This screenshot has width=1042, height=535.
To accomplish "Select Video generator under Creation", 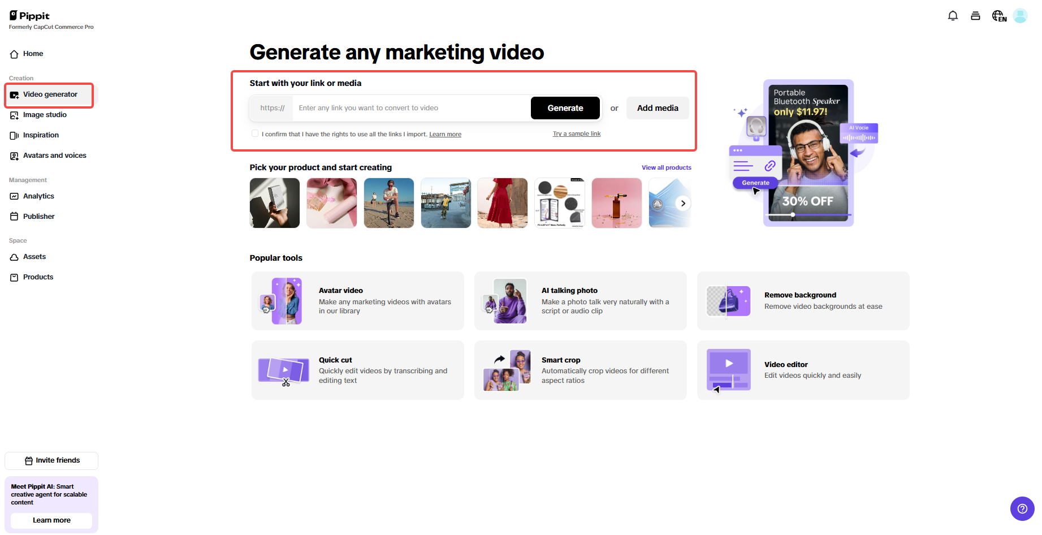I will (50, 94).
